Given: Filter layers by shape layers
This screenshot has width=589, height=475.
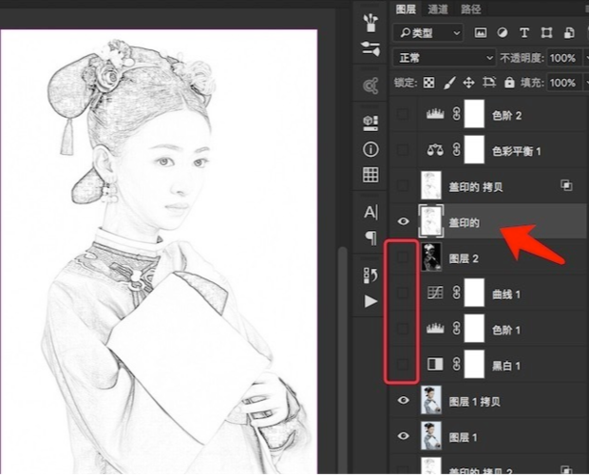Looking at the screenshot, I should click(x=546, y=32).
